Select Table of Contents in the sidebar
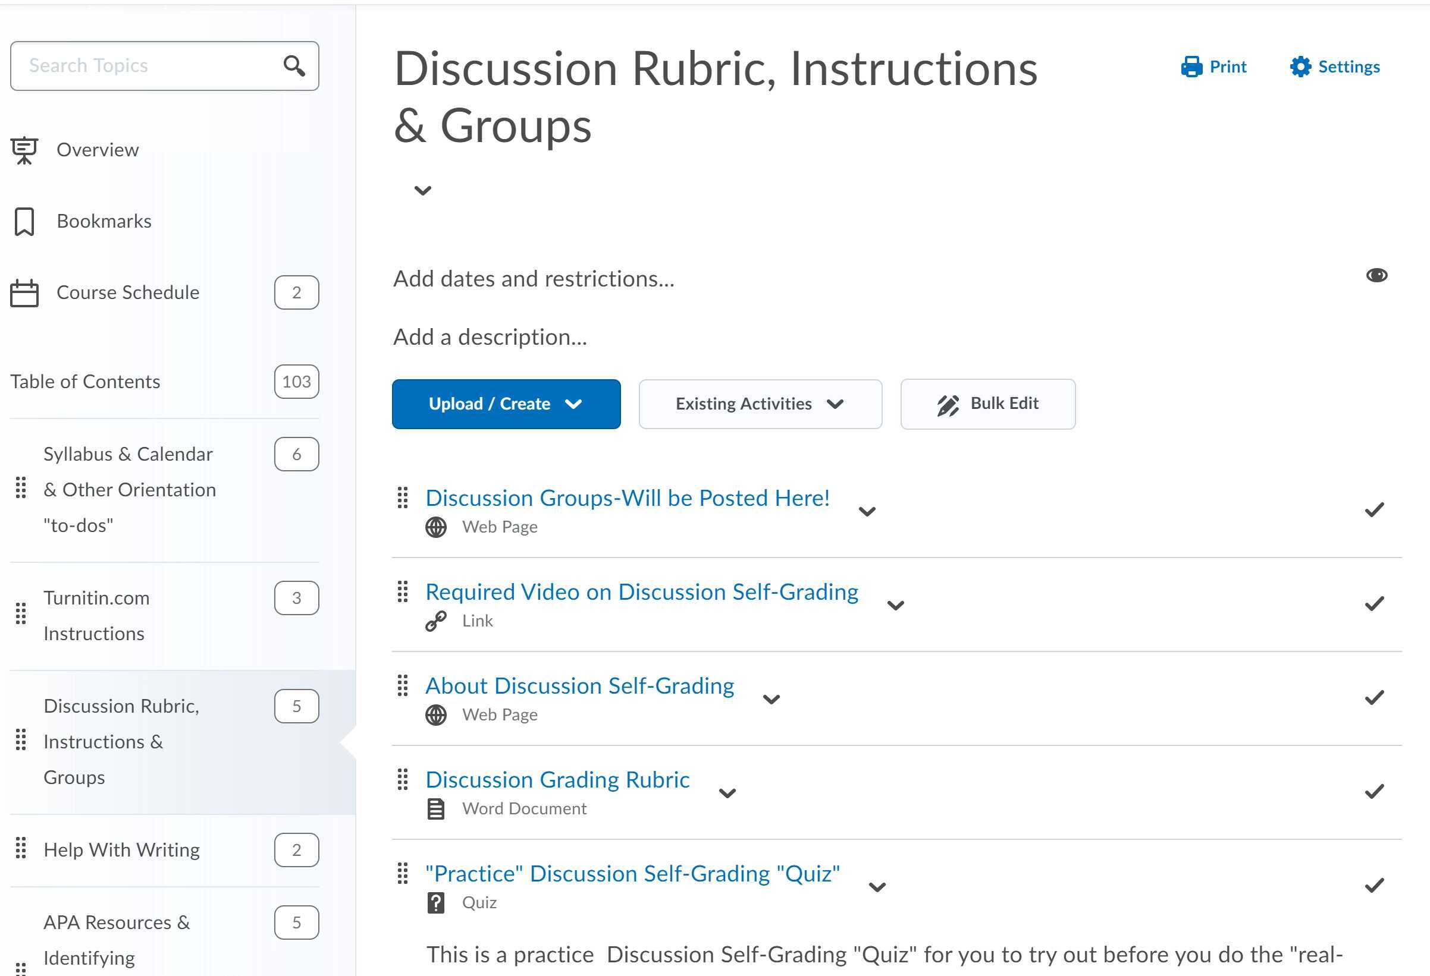Viewport: 1430px width, 976px height. [x=86, y=381]
